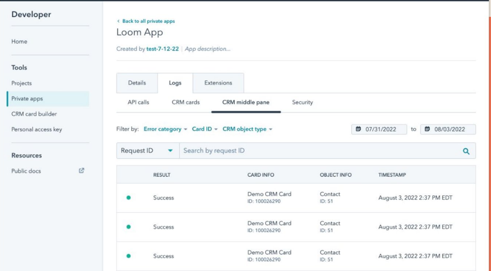The width and height of the screenshot is (491, 271).
Task: Select the Logs tab
Action: coord(175,83)
